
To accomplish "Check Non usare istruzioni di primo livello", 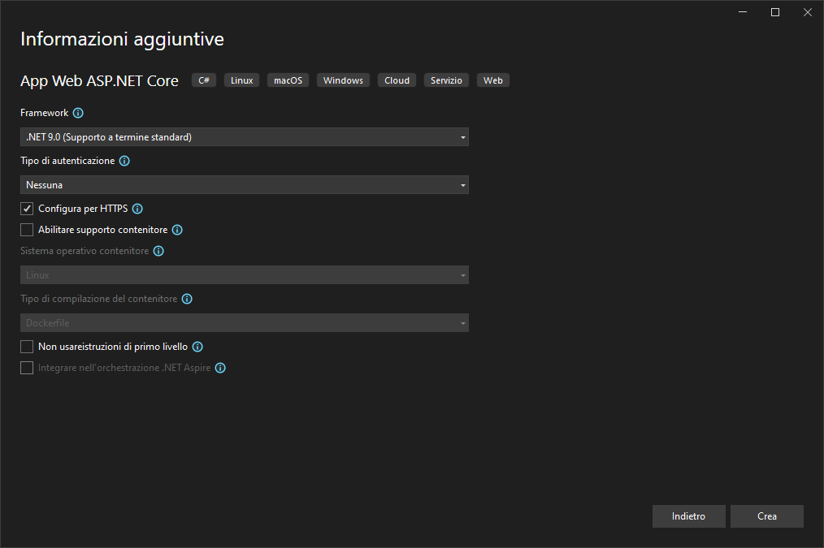I will [x=27, y=347].
